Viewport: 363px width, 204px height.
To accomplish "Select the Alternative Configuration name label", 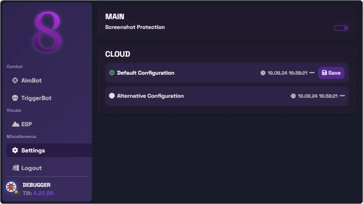I will point(150,96).
